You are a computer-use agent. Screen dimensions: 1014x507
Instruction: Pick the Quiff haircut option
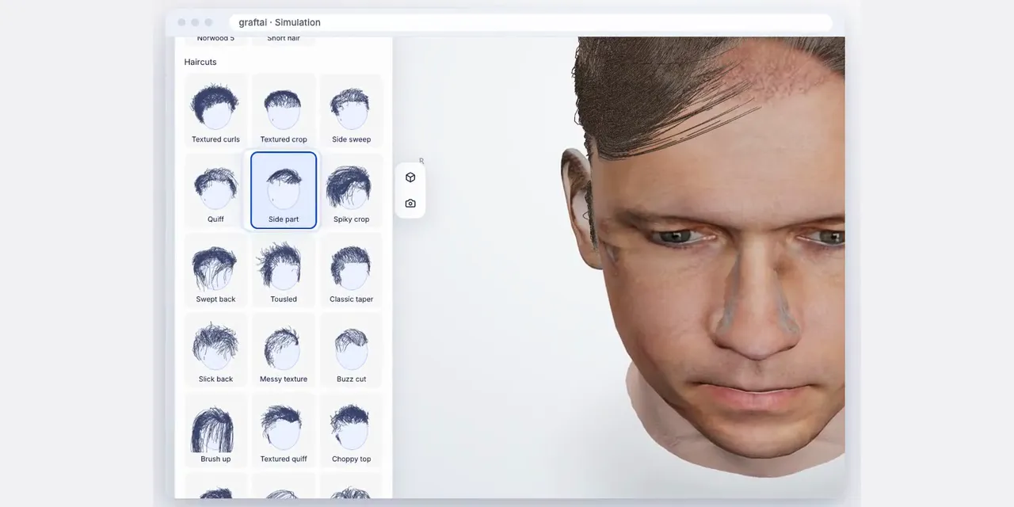pyautogui.click(x=215, y=190)
